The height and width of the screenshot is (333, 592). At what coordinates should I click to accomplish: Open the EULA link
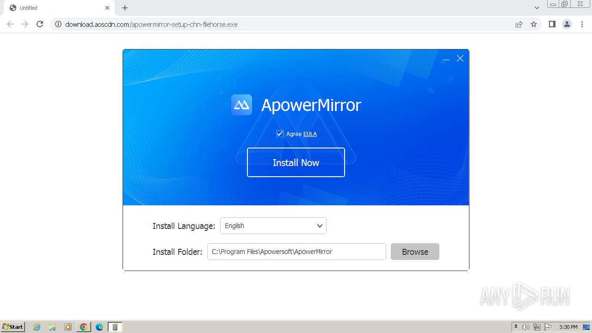tap(310, 134)
